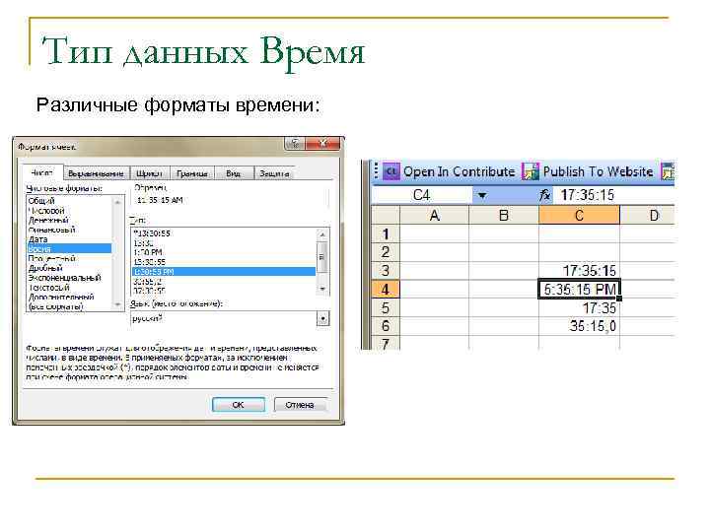710x532 pixels.
Task: Click the language field showing русский
Action: click(223, 318)
